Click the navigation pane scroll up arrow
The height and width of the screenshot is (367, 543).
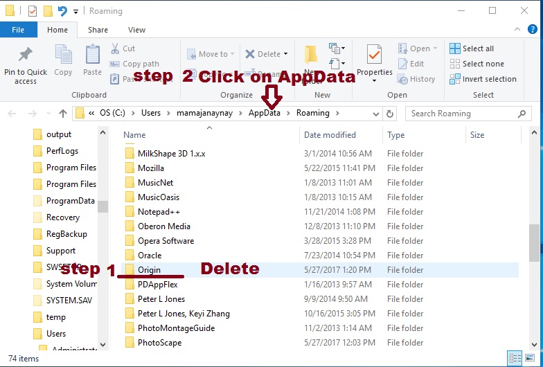coord(103,133)
